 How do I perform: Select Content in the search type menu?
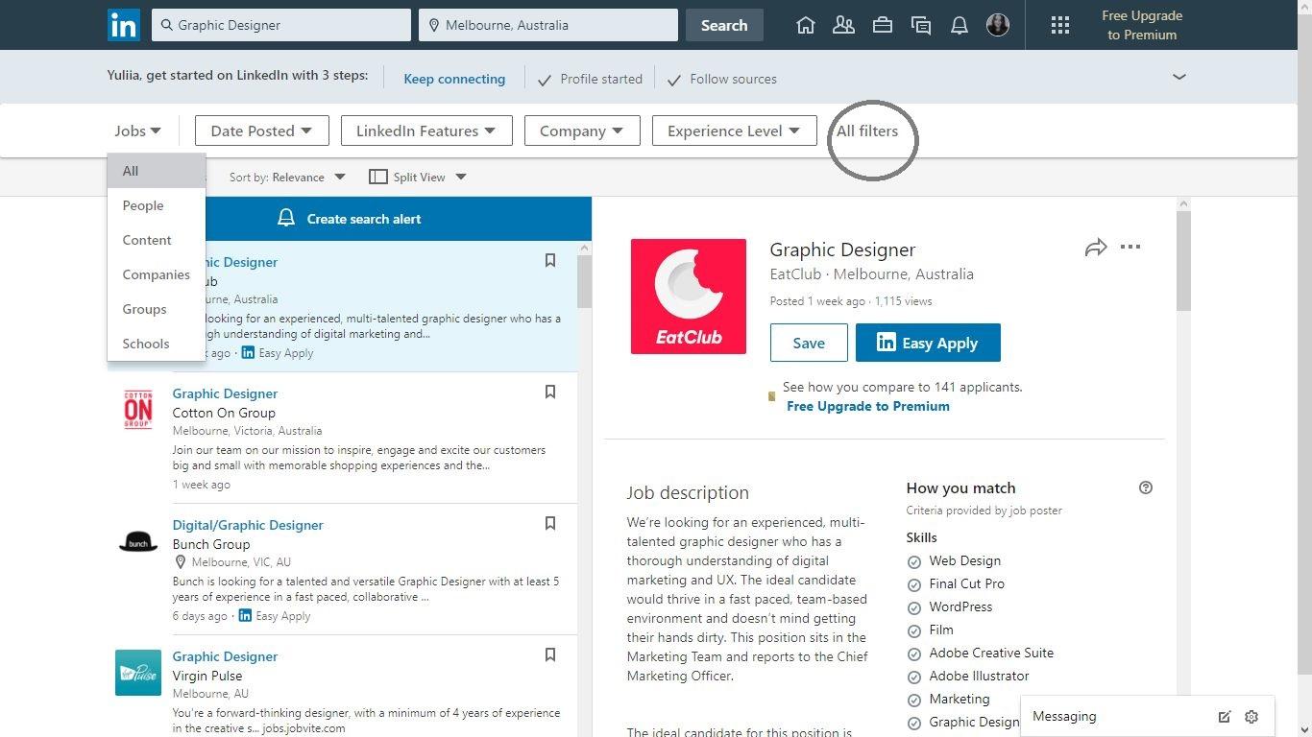(x=157, y=240)
